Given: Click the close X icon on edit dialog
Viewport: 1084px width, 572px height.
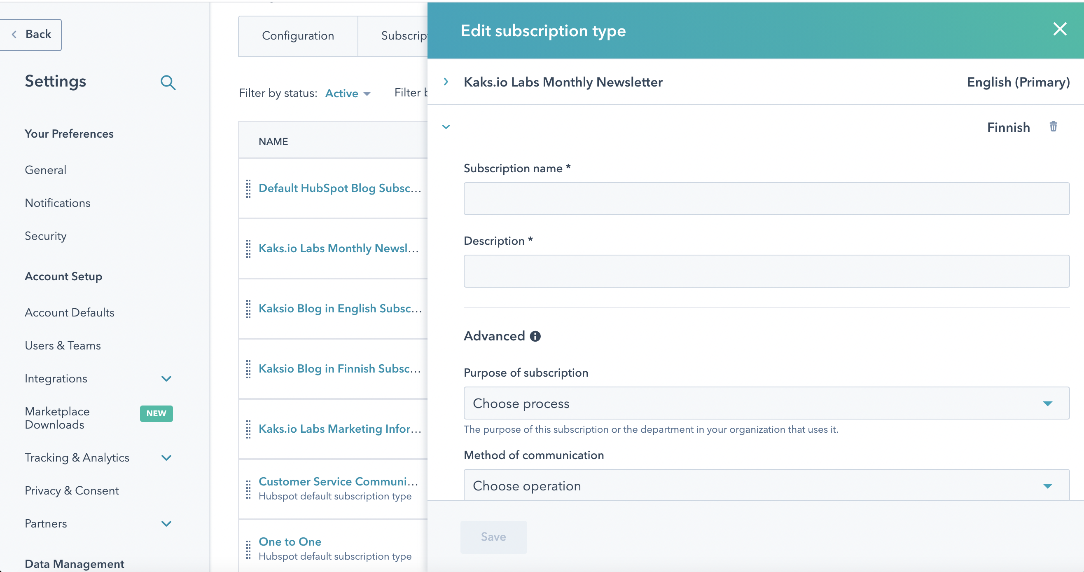Looking at the screenshot, I should pyautogui.click(x=1060, y=29).
